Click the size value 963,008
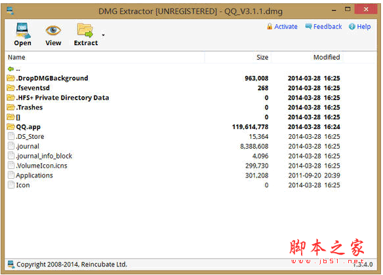383x275 pixels. pos(256,79)
